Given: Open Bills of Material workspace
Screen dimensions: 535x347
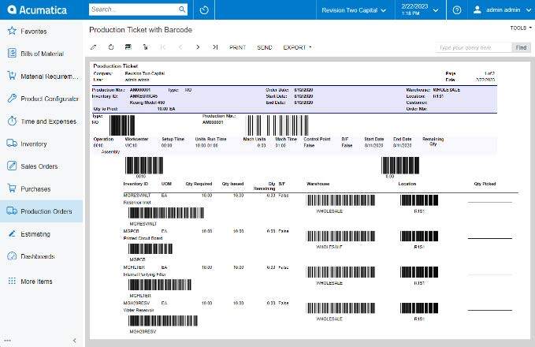Looking at the screenshot, I should click(42, 54).
